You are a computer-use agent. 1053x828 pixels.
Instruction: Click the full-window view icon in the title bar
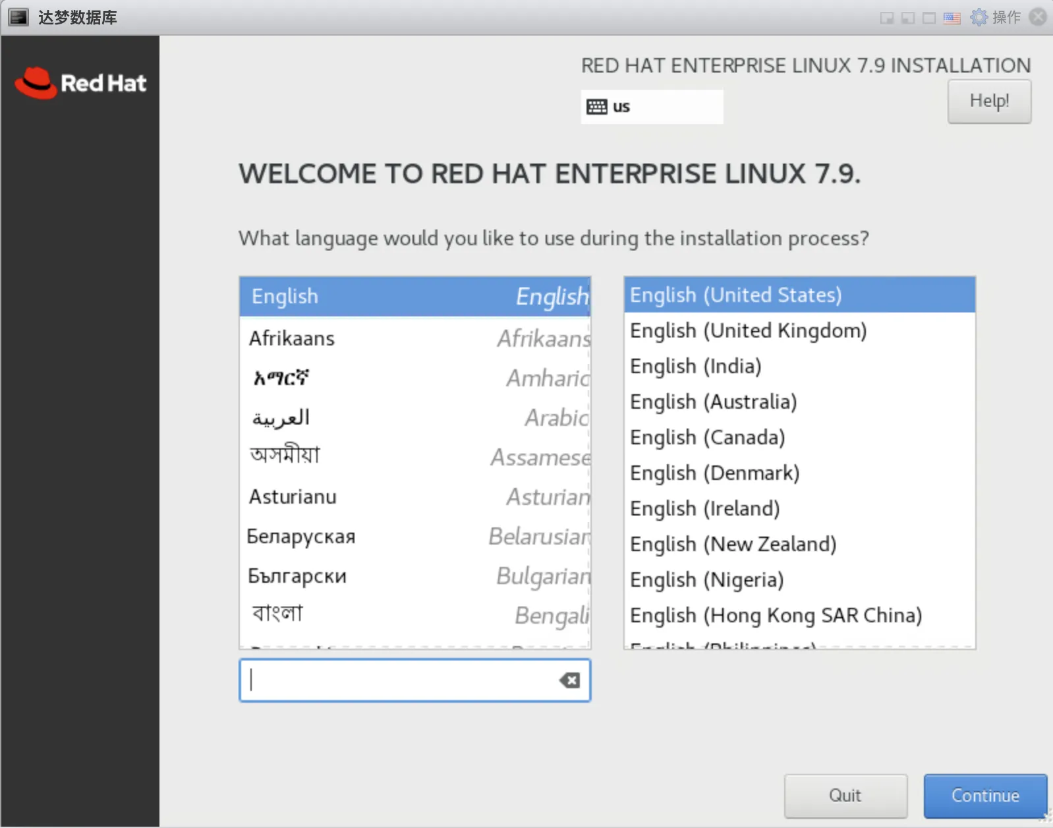pyautogui.click(x=929, y=18)
